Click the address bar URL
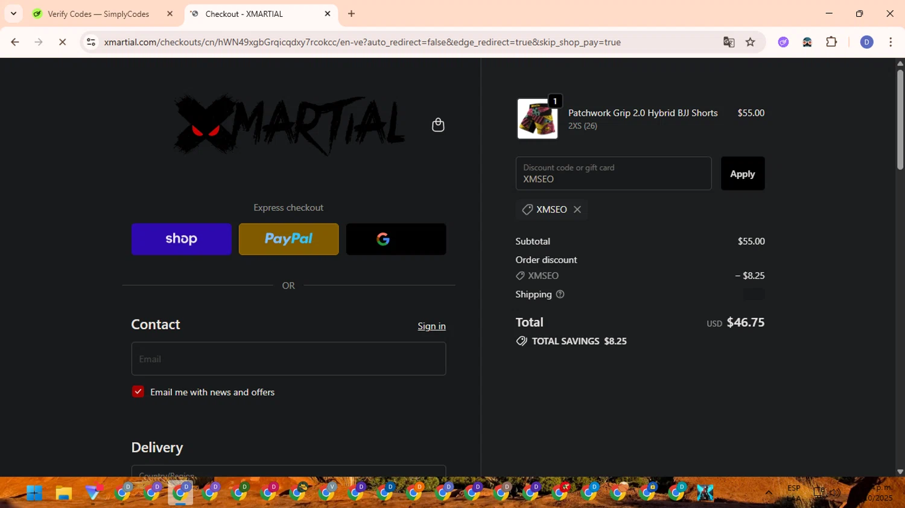This screenshot has width=905, height=508. coord(362,42)
